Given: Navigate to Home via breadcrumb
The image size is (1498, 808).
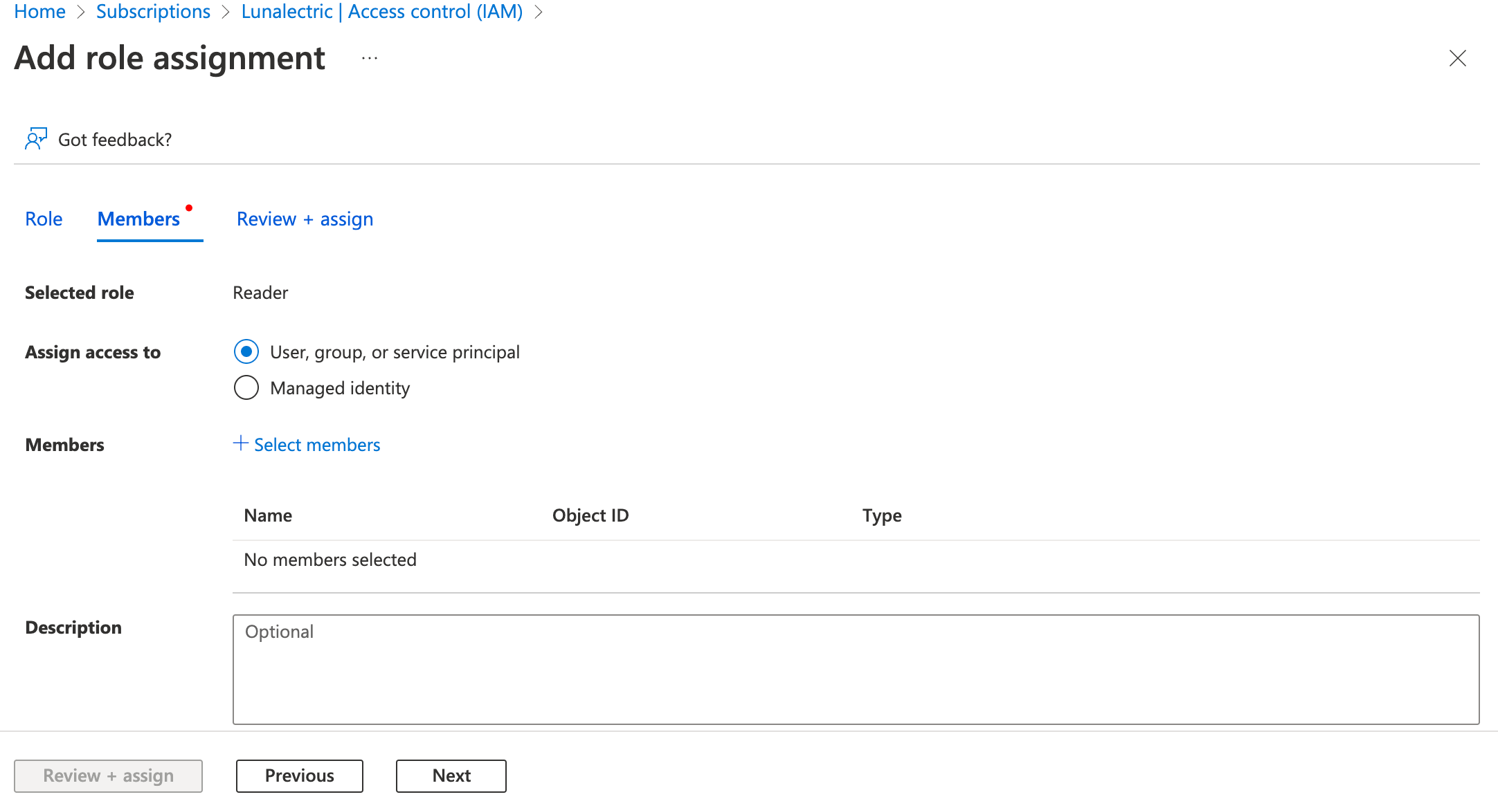Looking at the screenshot, I should [x=39, y=11].
